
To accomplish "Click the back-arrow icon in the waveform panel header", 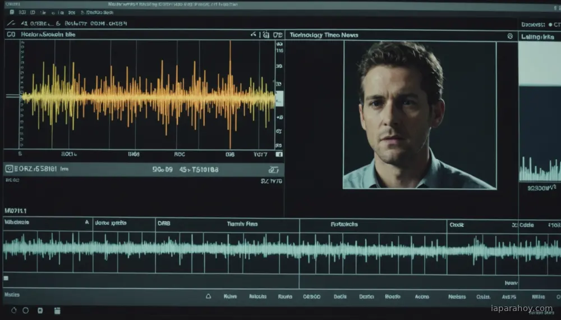I will 254,34.
